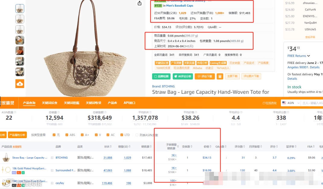323x189 pixels.
Task: Sort by BSR column arrows
Action: pos(111,146)
